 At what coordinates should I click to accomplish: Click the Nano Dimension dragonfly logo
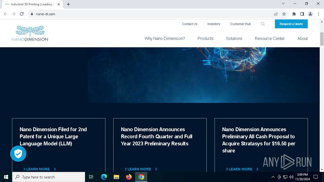click(30, 33)
